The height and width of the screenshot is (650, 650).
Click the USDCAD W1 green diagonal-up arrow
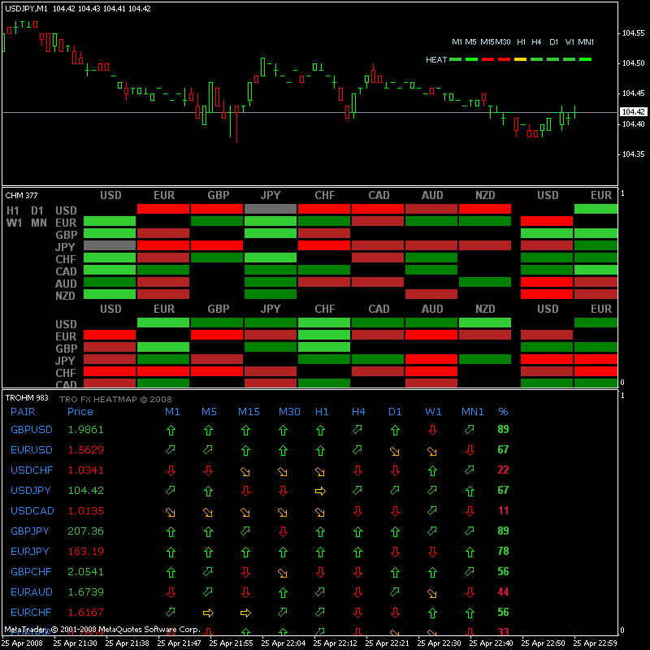(x=432, y=510)
